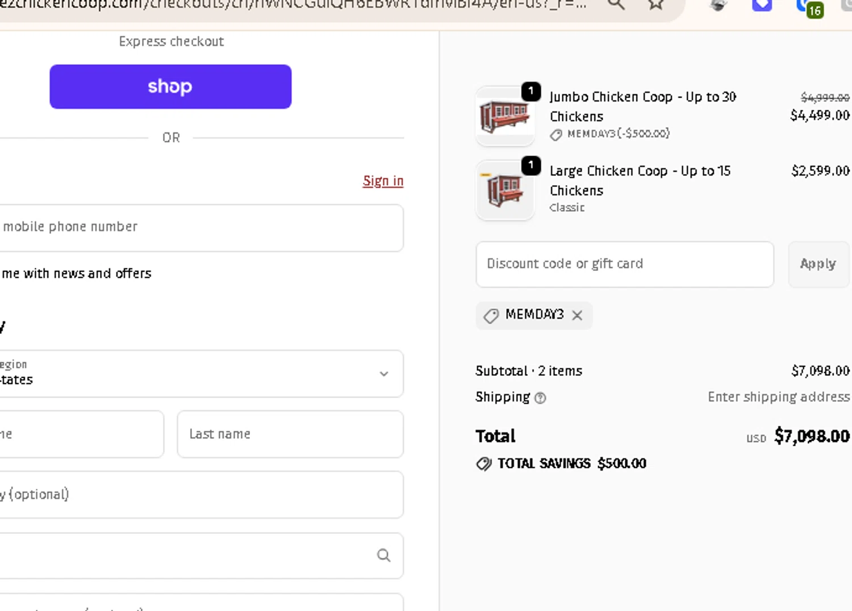Click the struck-through $4,999.00 original price
The height and width of the screenshot is (611, 852).
[825, 98]
